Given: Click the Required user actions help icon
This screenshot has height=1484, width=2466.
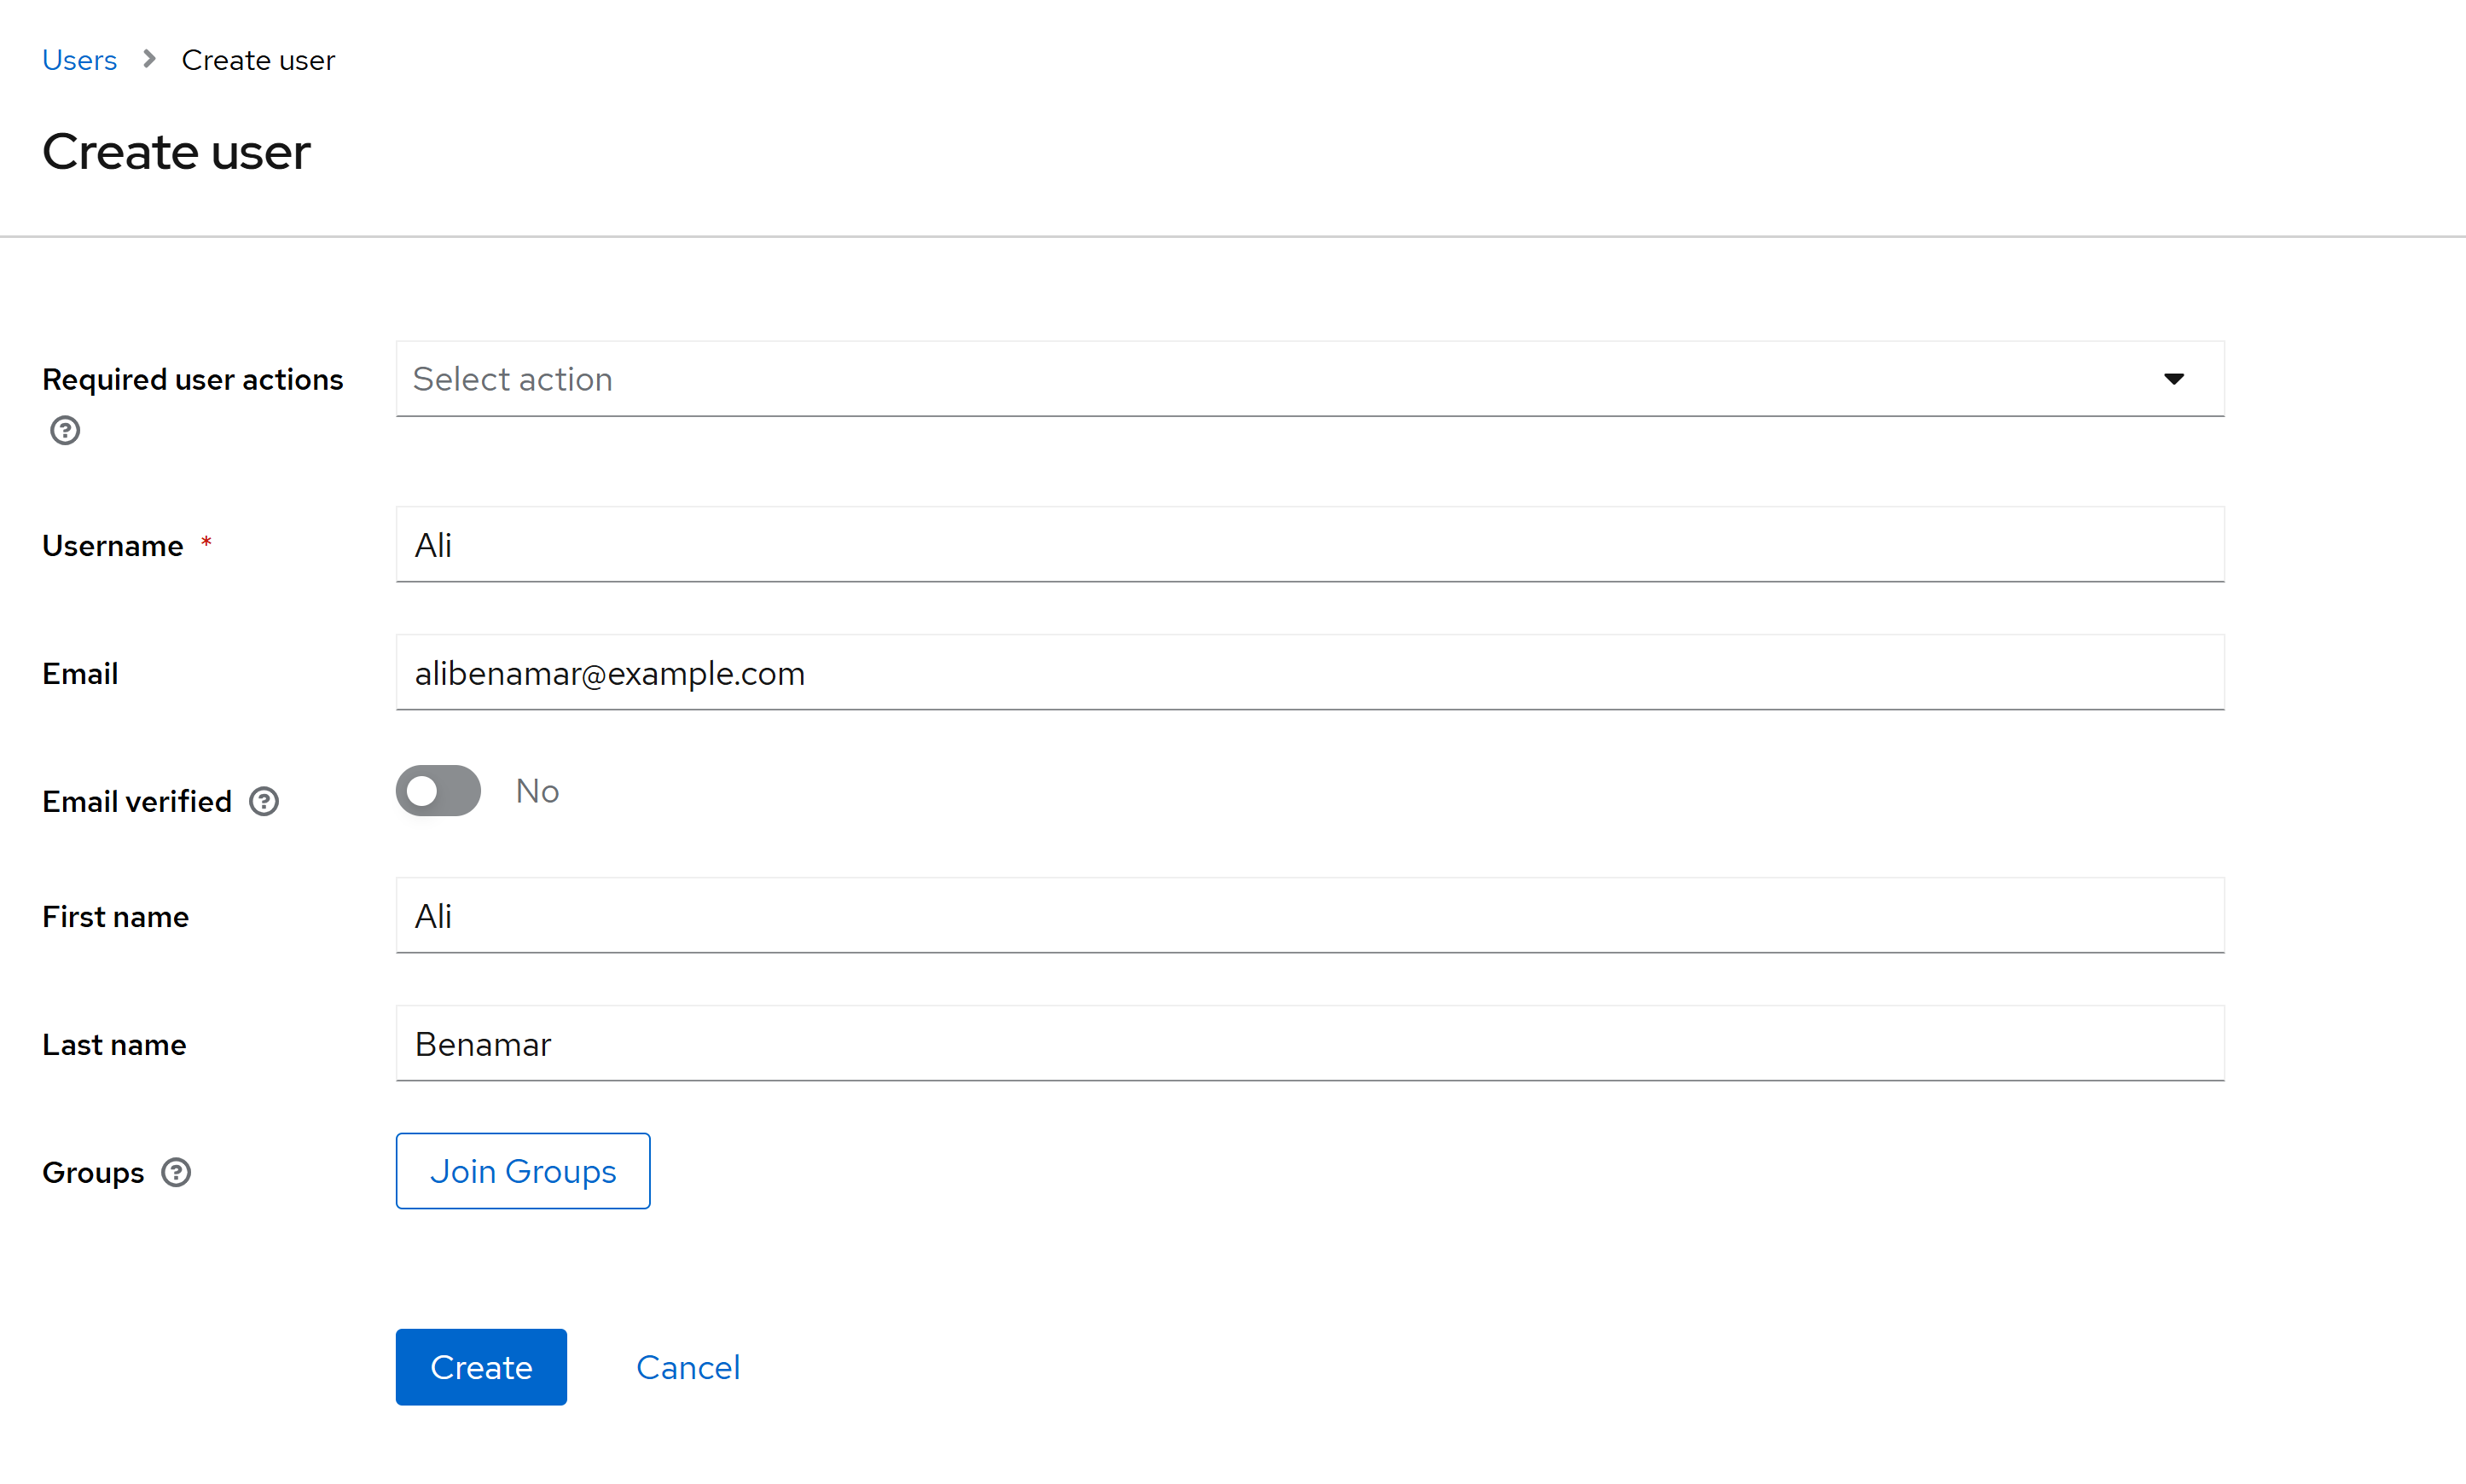Looking at the screenshot, I should click(x=64, y=430).
